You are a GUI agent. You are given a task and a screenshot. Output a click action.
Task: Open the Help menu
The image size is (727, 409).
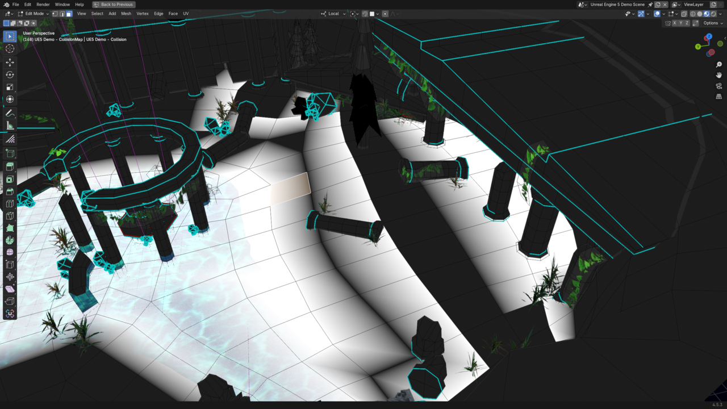pos(80,5)
